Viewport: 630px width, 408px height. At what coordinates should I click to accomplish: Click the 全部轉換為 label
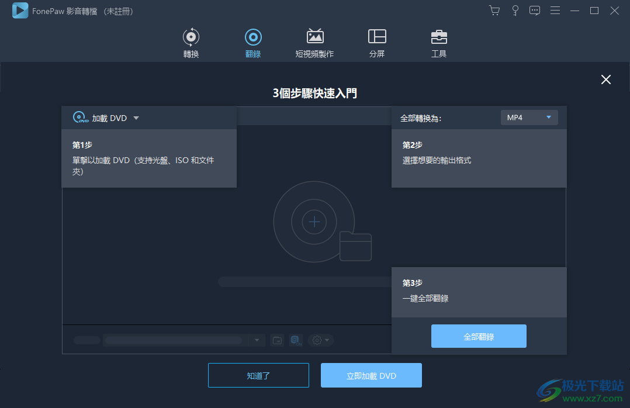(x=421, y=118)
